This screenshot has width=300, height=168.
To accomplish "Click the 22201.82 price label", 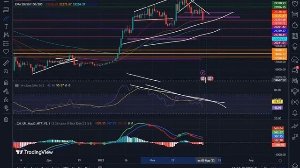I will 279,27.
